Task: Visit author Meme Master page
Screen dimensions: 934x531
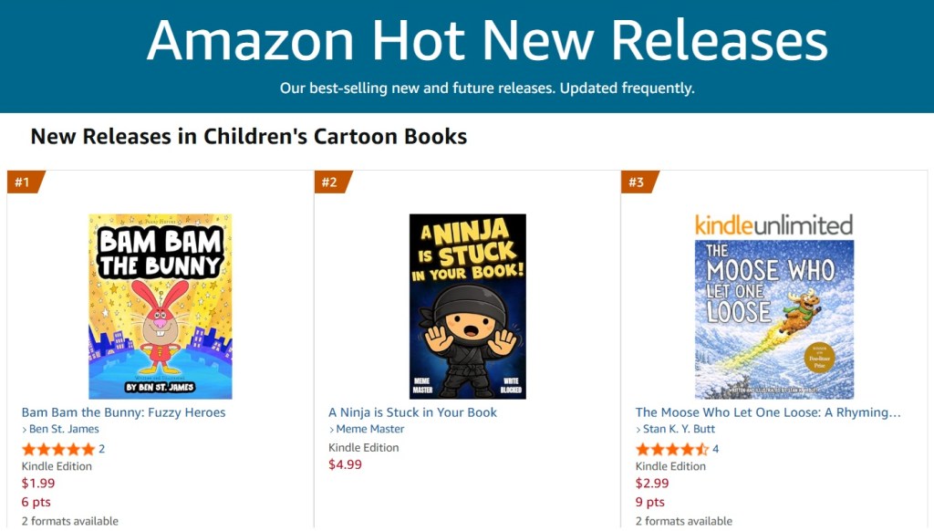Action: (370, 429)
